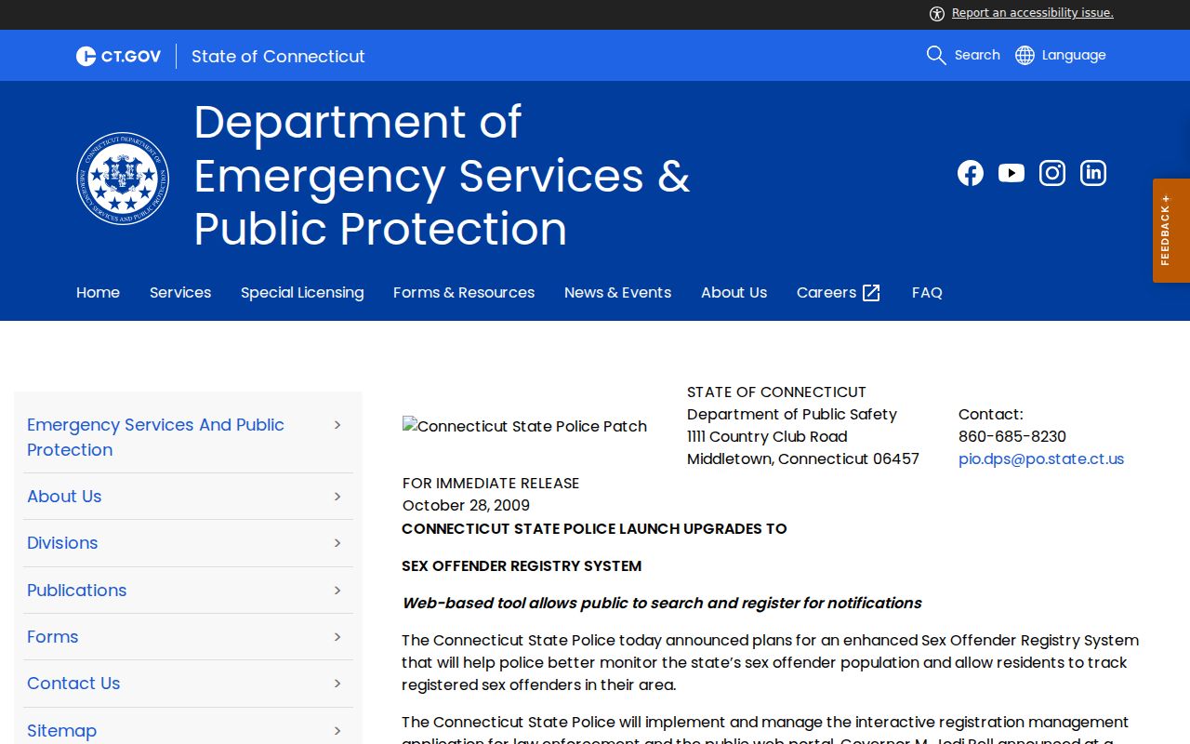The width and height of the screenshot is (1190, 744).
Task: Open the Contact Us sidebar link
Action: pos(73,684)
